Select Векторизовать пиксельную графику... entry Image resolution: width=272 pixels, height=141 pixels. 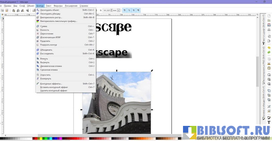(59, 21)
